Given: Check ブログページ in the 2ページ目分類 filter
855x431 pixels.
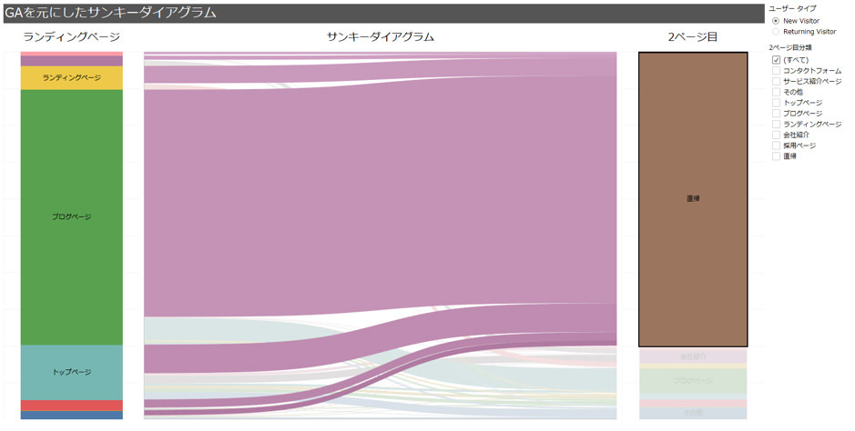Looking at the screenshot, I should pyautogui.click(x=776, y=114).
